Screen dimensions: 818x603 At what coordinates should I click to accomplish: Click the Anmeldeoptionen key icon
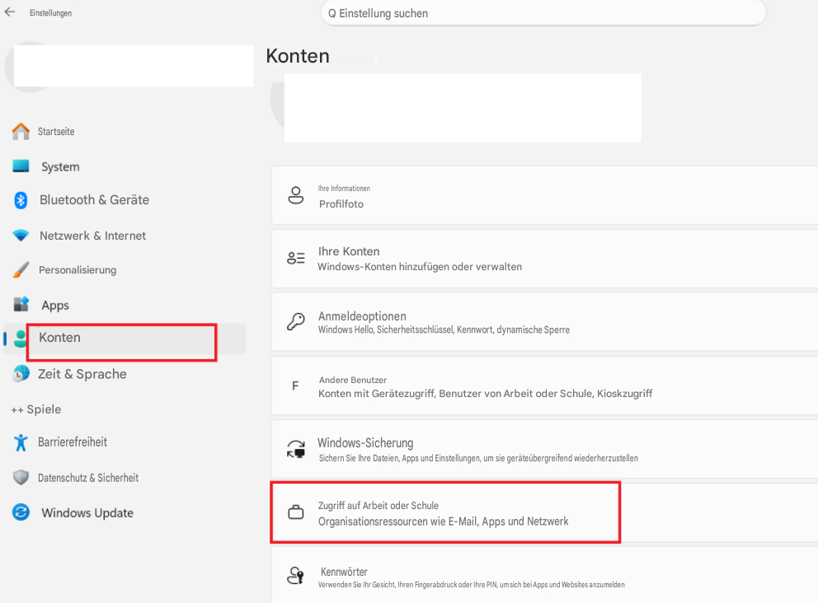click(296, 321)
